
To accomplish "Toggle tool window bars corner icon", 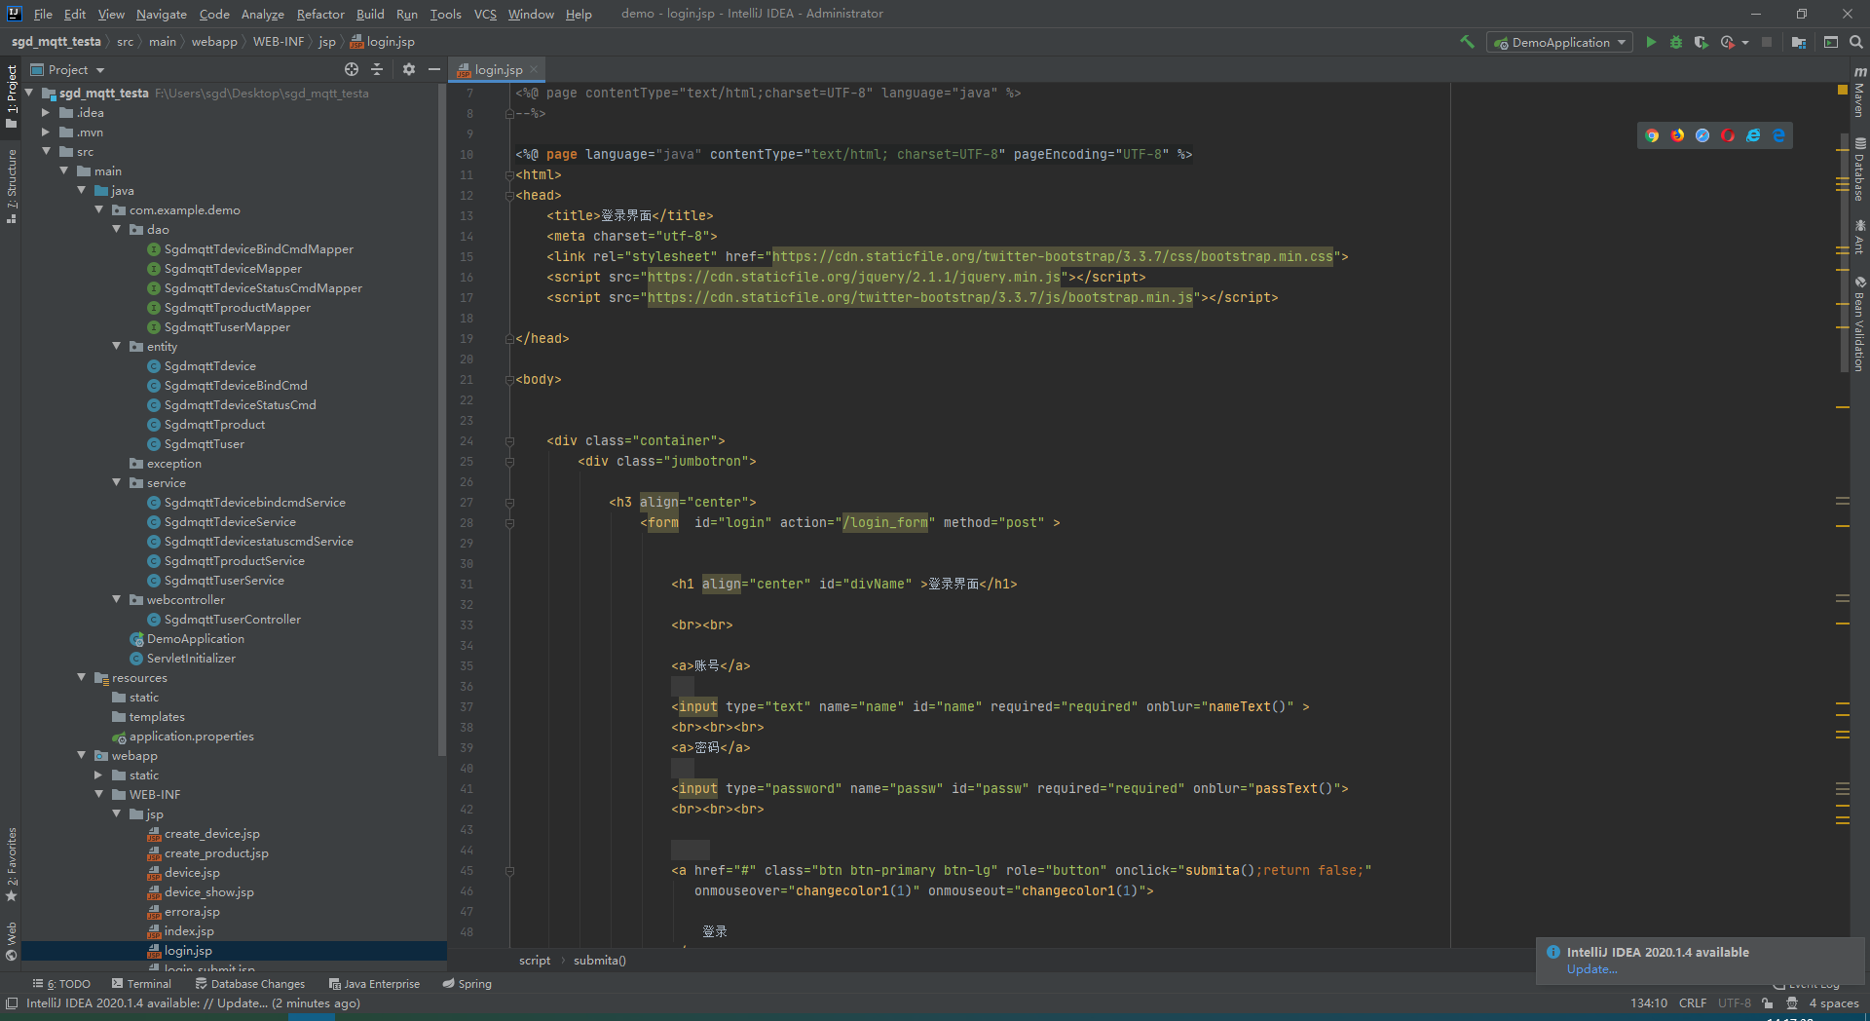I will [x=11, y=1003].
